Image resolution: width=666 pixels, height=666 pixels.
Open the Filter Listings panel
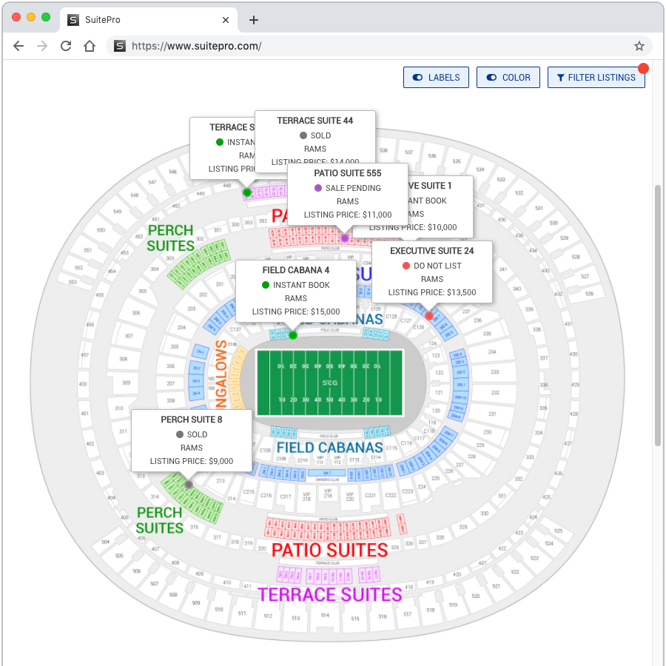pyautogui.click(x=596, y=78)
